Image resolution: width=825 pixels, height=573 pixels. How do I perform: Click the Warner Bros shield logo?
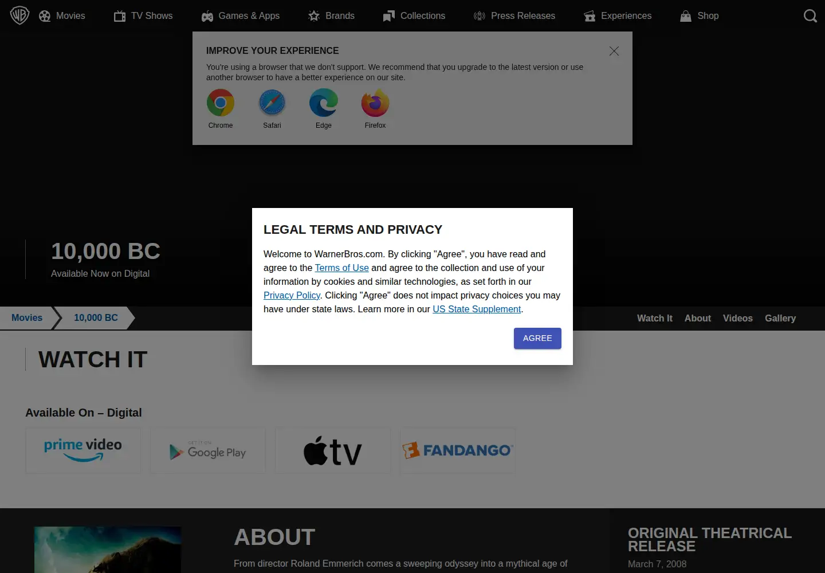[x=19, y=15]
